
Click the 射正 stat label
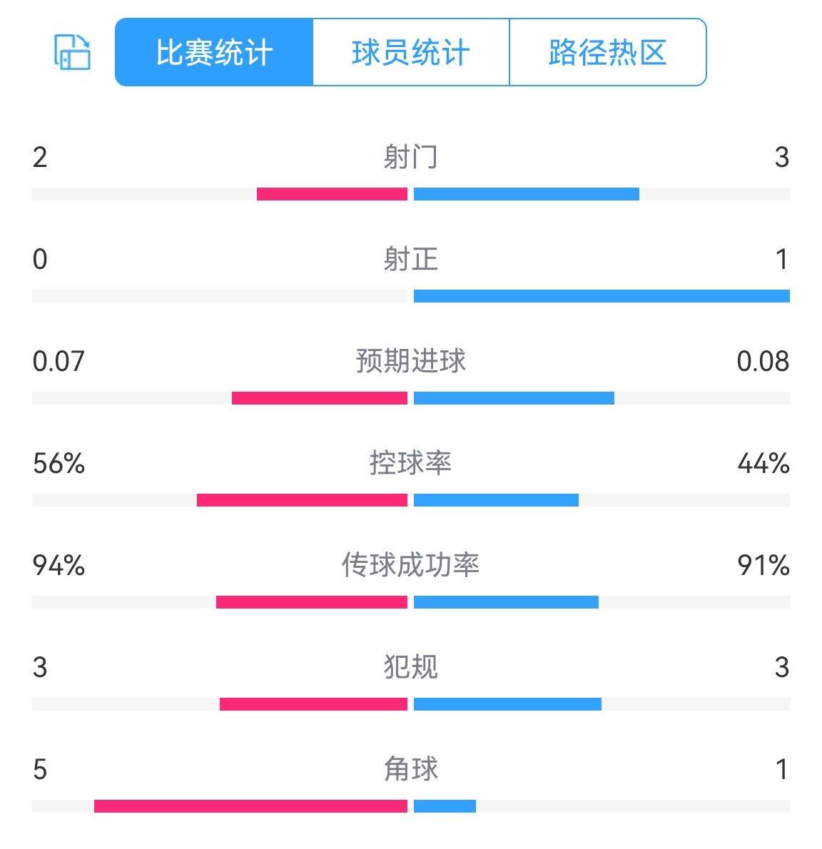[410, 259]
